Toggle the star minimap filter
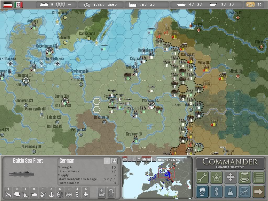Screen dimensions: 268x201 point(149,159)
